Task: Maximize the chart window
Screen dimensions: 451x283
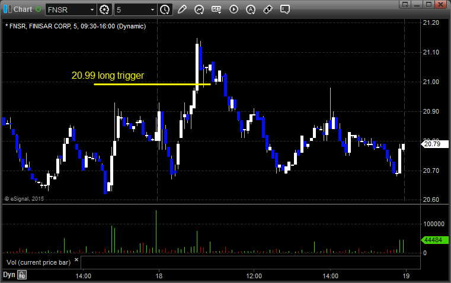Action: (428, 4)
